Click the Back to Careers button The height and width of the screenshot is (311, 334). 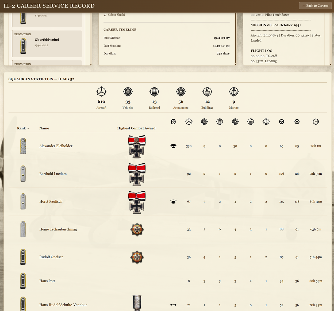(315, 6)
